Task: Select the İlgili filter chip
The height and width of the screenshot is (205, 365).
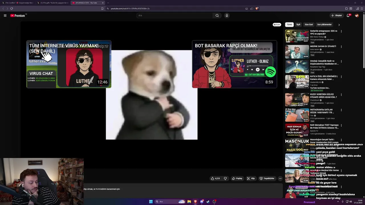Action: coord(298,25)
